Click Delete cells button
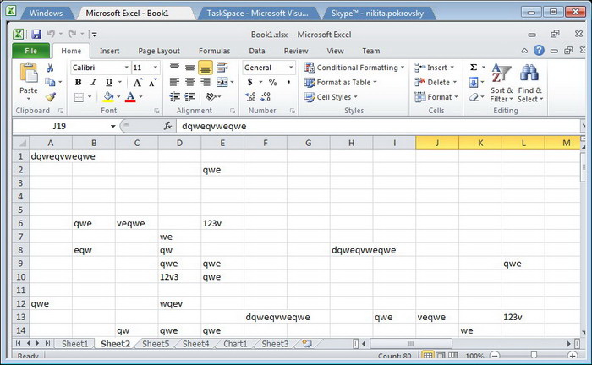The width and height of the screenshot is (592, 365). click(x=436, y=82)
